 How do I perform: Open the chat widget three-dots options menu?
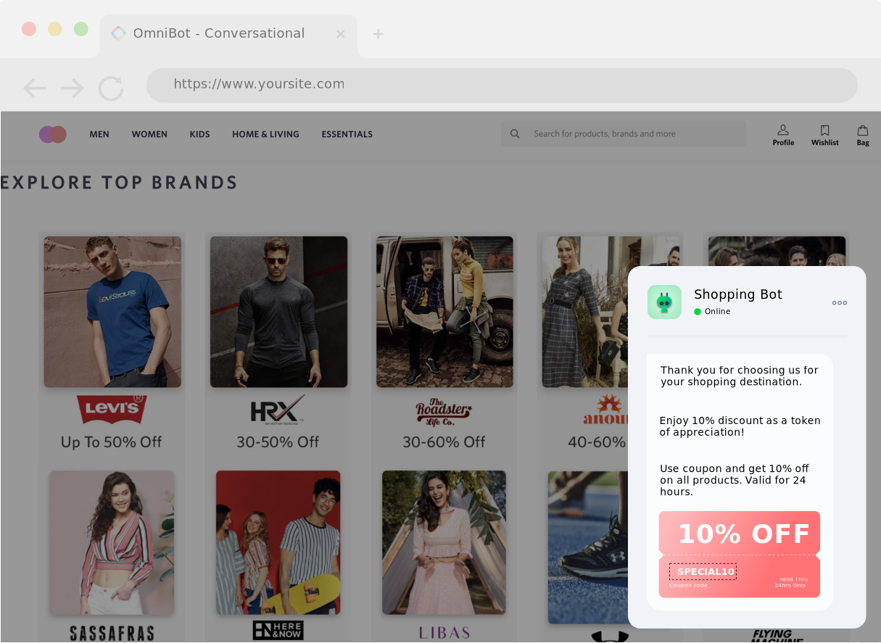pyautogui.click(x=839, y=303)
